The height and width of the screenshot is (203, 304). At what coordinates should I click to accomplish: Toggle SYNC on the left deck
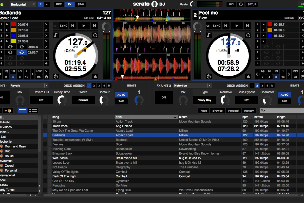[64, 26]
